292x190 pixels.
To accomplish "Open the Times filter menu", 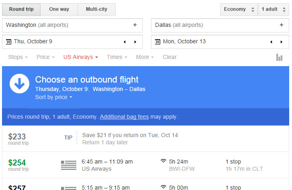I will pos(117,57).
